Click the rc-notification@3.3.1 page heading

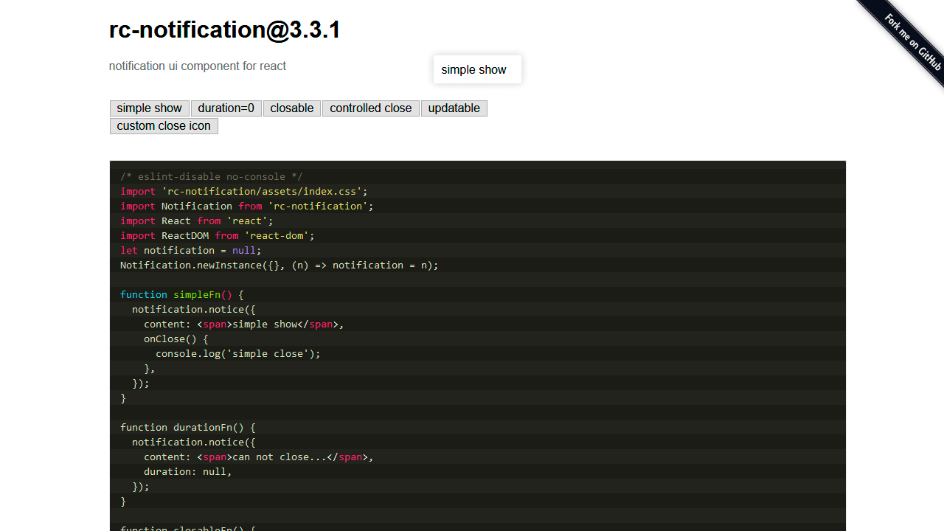click(x=225, y=30)
